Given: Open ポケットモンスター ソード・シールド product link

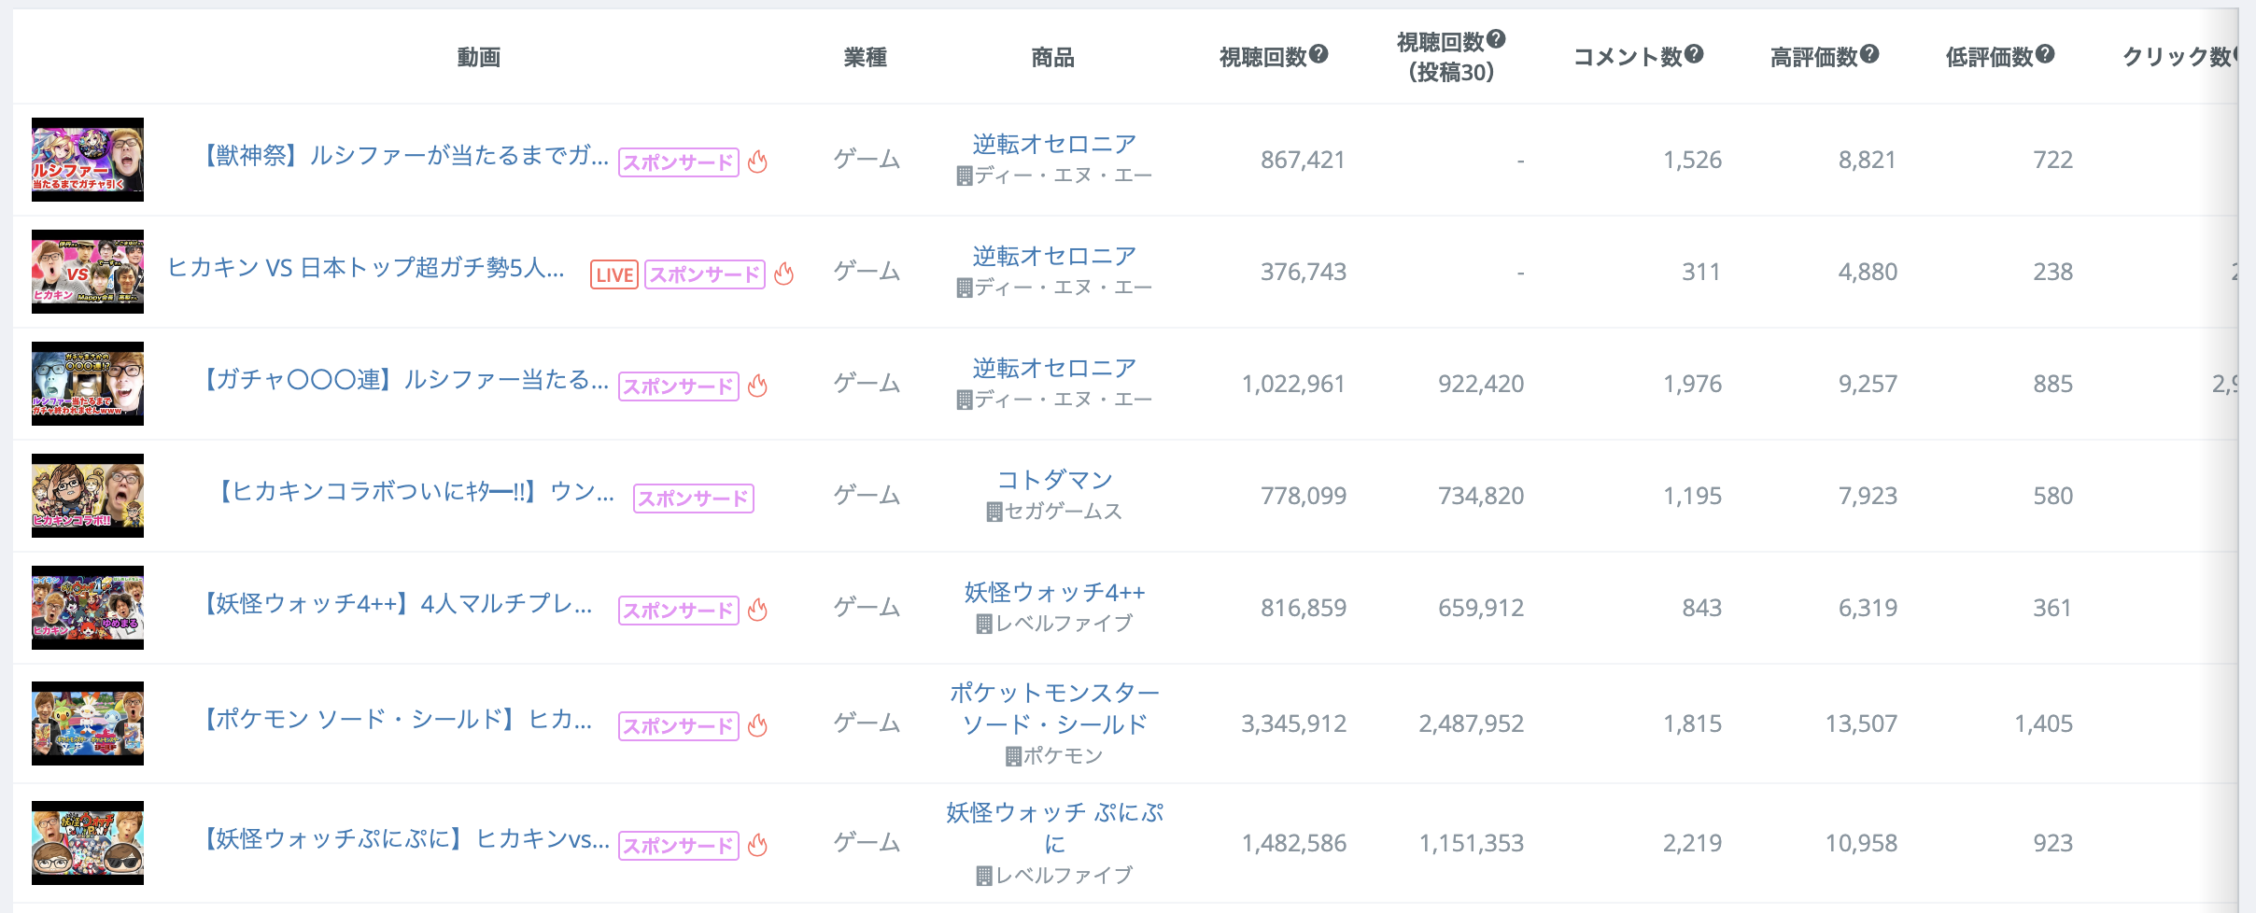Looking at the screenshot, I should [1054, 709].
